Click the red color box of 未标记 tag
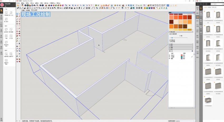This screenshot has width=224, height=122. (x=182, y=55)
